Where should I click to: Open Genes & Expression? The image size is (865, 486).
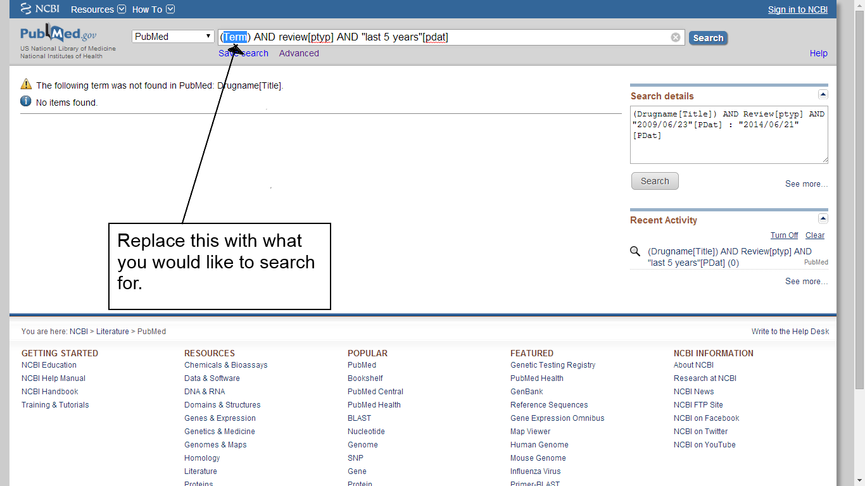[x=220, y=418]
